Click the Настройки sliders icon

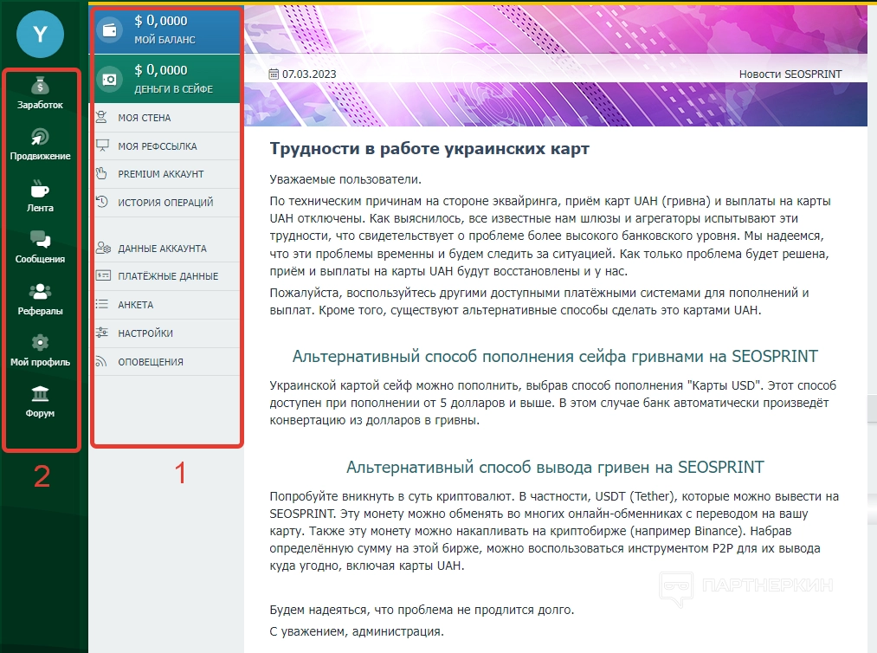(x=102, y=333)
